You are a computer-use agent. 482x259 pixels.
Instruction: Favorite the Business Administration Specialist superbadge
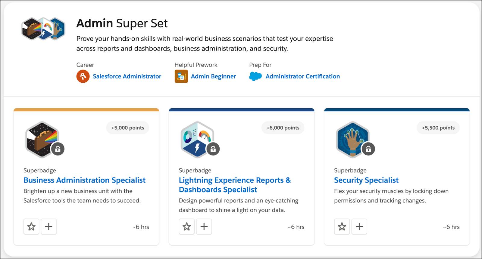tap(31, 227)
